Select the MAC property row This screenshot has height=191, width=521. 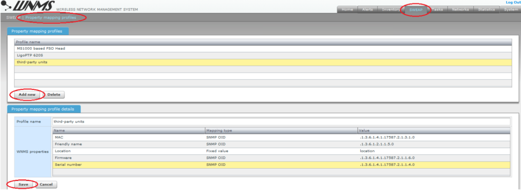point(281,137)
